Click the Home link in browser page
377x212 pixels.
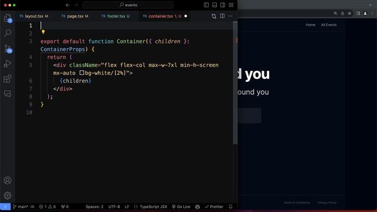pos(310,25)
